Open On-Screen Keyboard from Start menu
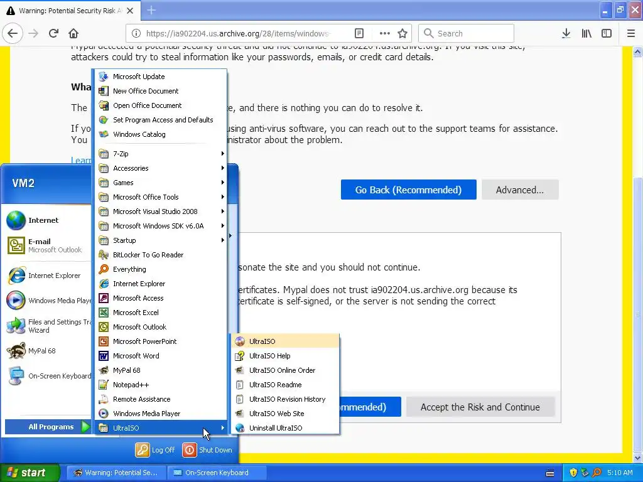 [x=47, y=376]
